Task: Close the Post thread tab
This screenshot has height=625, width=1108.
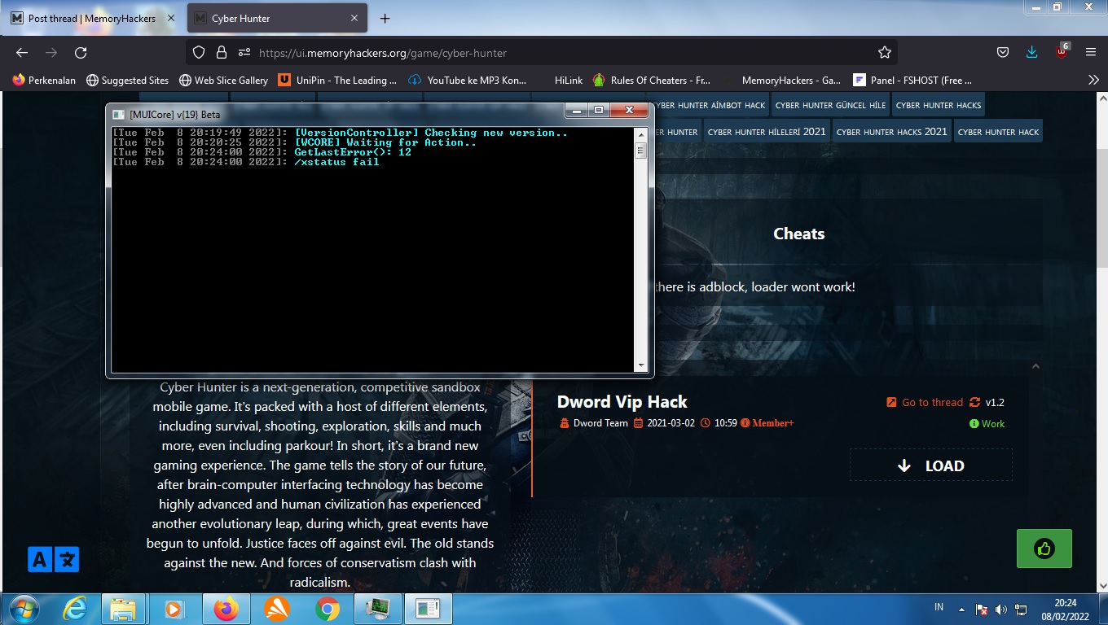Action: [x=171, y=18]
